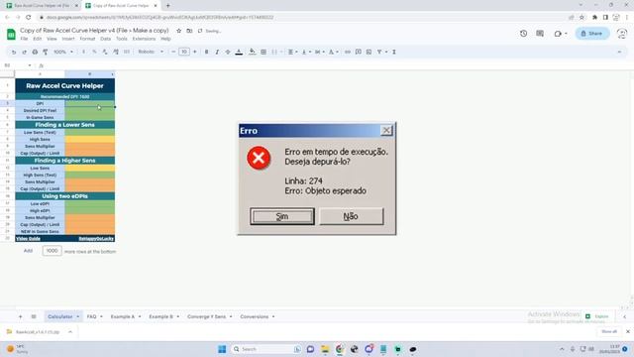Open the View menu

[52, 39]
